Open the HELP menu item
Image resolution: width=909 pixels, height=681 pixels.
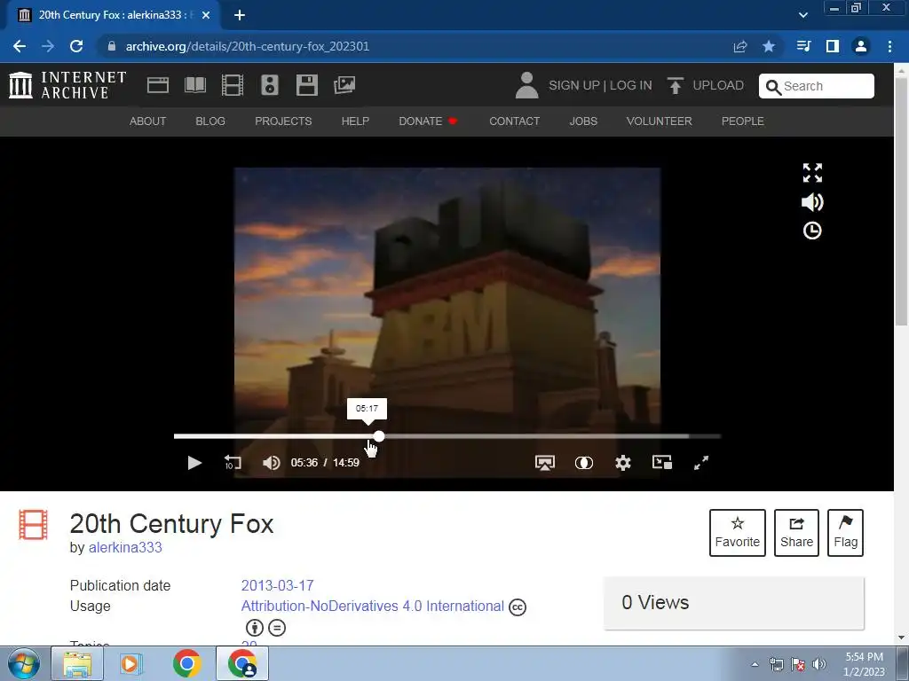point(355,121)
